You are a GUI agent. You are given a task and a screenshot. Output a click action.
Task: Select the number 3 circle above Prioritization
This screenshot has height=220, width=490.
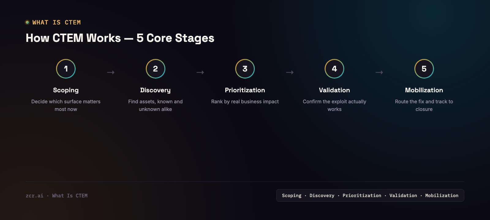[245, 69]
